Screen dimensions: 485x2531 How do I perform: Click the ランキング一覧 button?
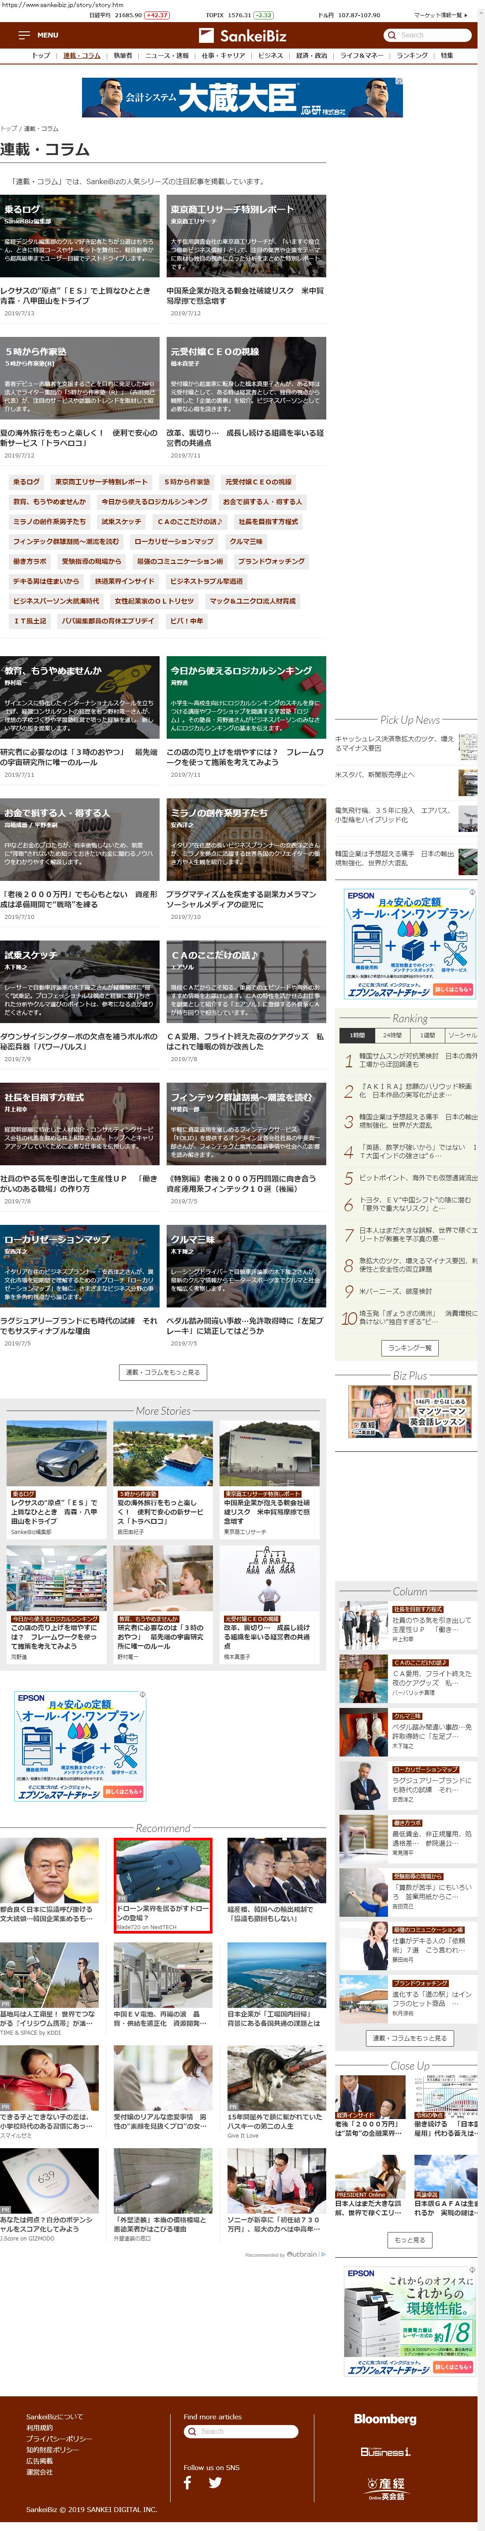[410, 1348]
